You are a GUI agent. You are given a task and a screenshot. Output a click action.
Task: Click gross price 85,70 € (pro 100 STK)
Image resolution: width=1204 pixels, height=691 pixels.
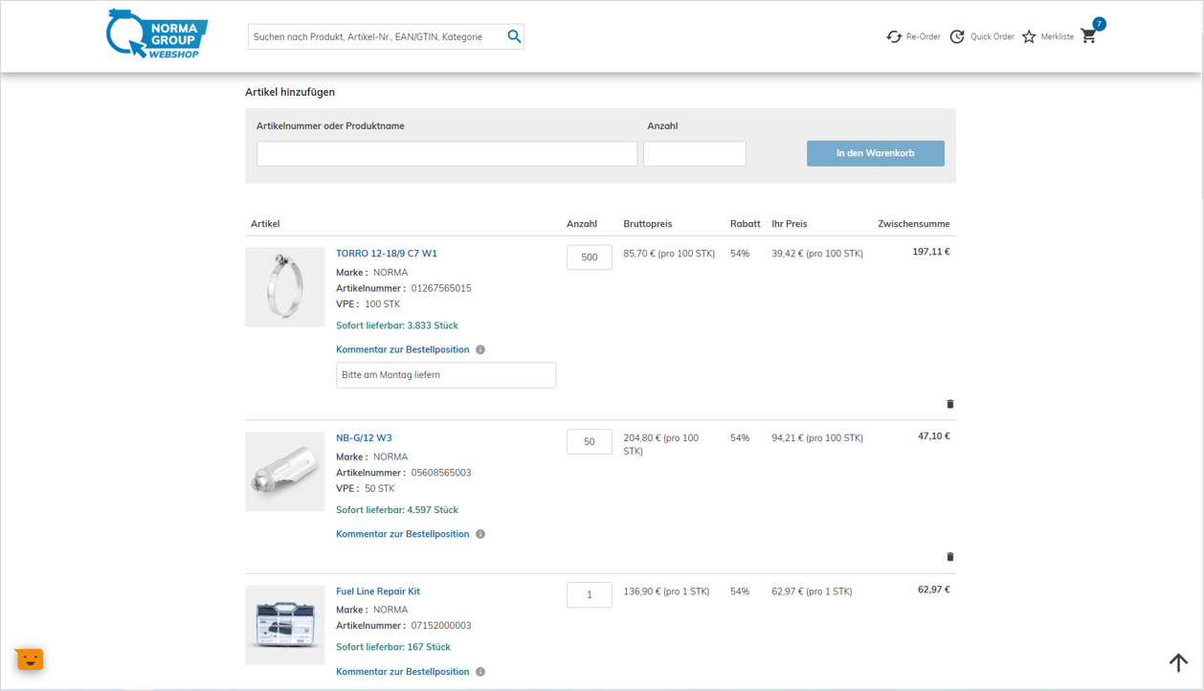pyautogui.click(x=669, y=254)
